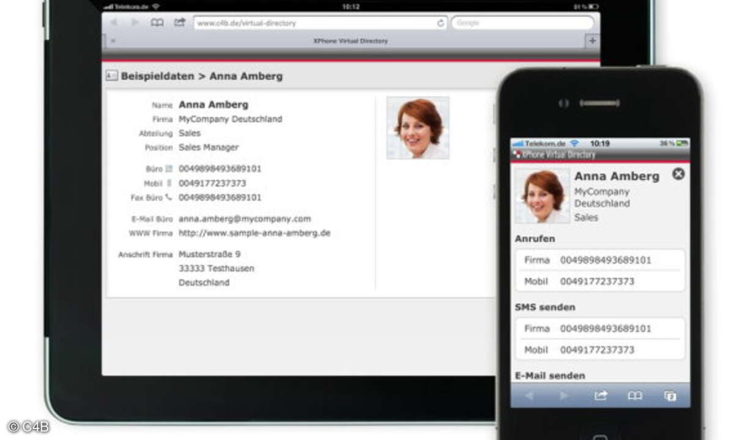734x440 pixels.
Task: Send SMS to the Firma number
Action: [600, 328]
